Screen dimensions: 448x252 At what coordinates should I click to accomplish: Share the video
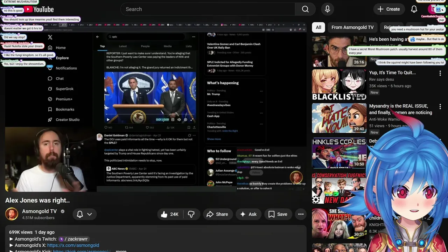217,214
